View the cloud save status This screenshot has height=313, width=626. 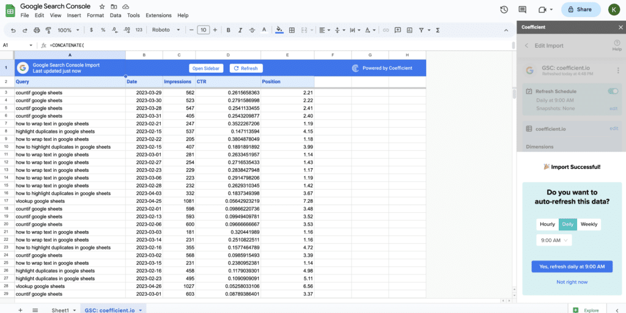[x=126, y=6]
